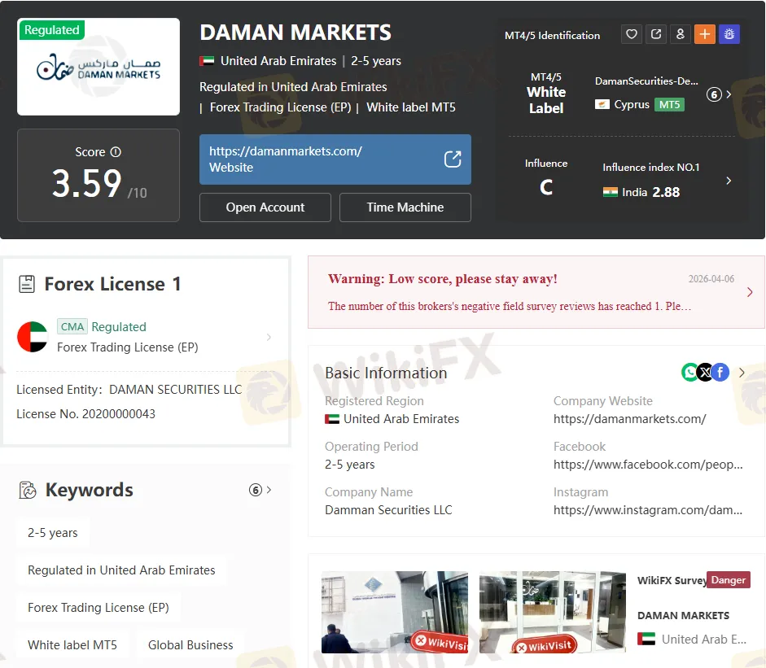Expand the Keywords section arrow
Image resolution: width=766 pixels, height=668 pixels.
tap(269, 490)
